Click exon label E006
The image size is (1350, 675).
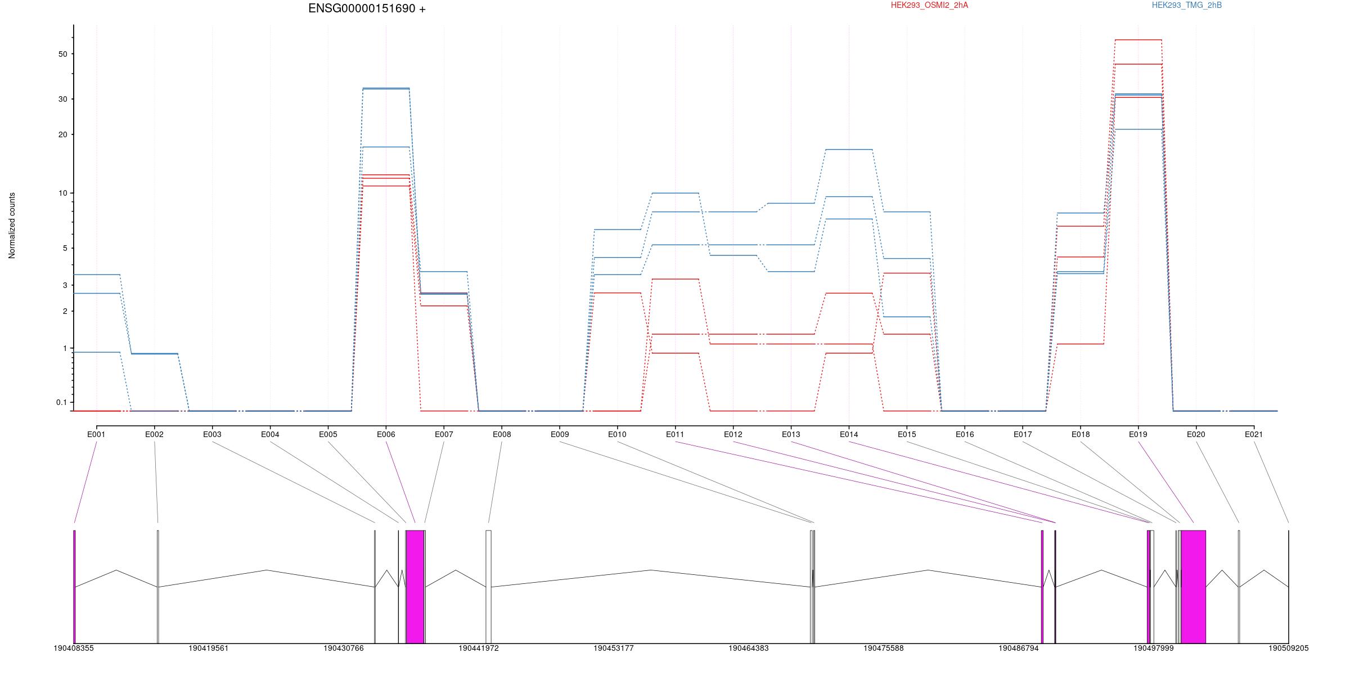point(386,434)
